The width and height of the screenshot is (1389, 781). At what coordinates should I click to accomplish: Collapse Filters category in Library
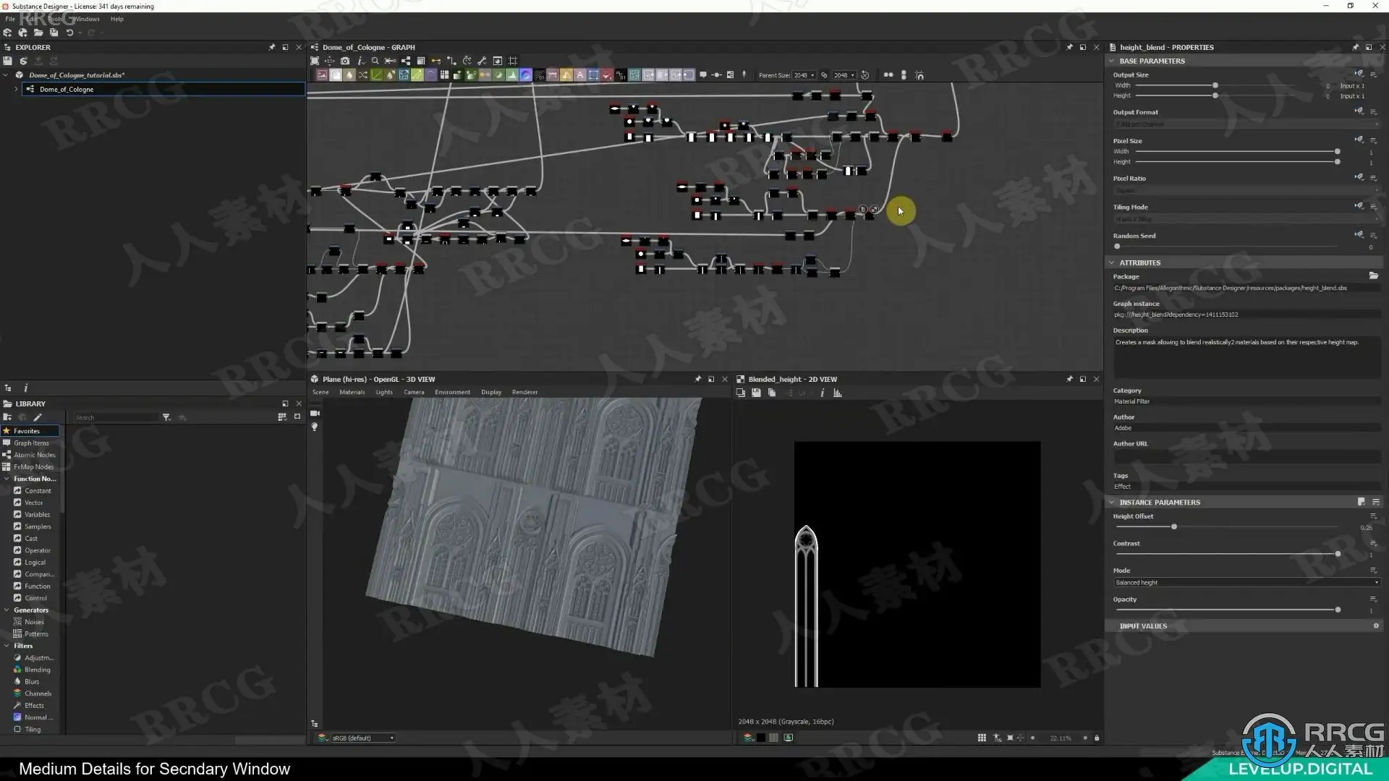coord(7,646)
